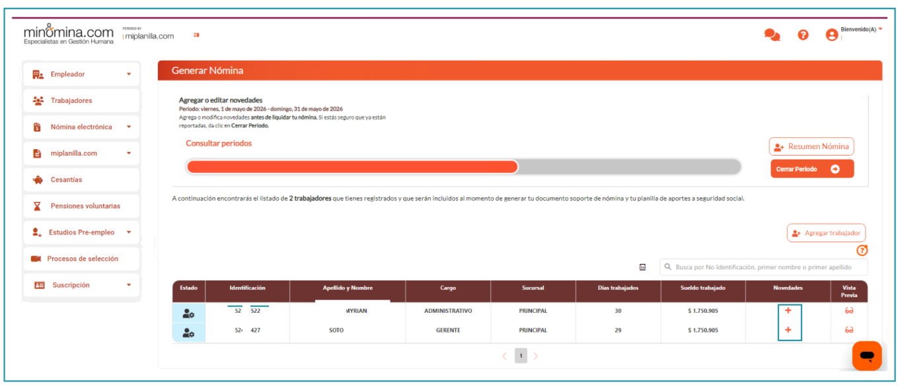Open Vista Previa glasses icon for SOTO
Screen dimensions: 898x386
849,330
